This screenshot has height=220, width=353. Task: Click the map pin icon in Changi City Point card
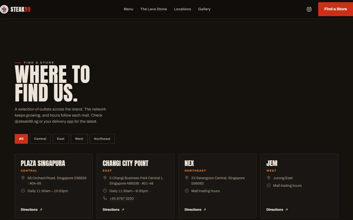click(105, 178)
